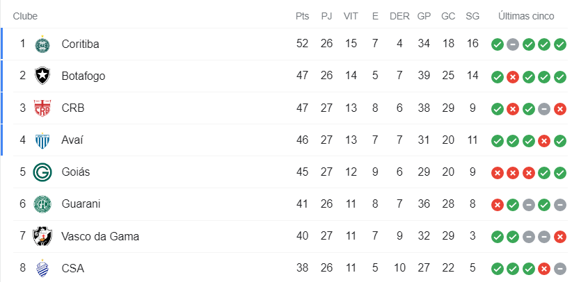
Task: Click the Últimas cinco column header
Action: pyautogui.click(x=526, y=16)
